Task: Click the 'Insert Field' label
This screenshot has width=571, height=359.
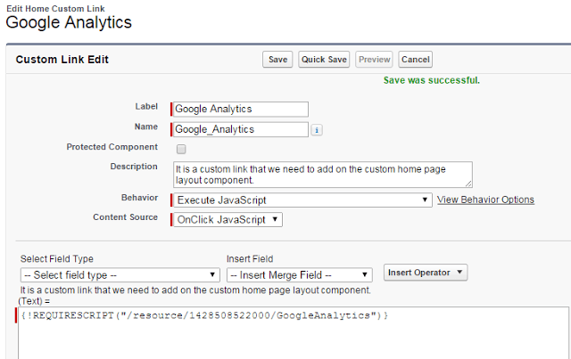Action: coord(250,259)
